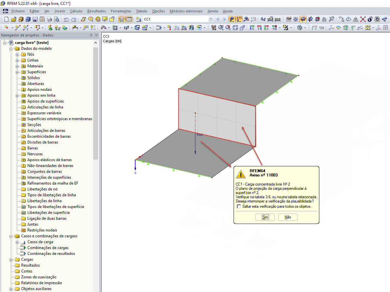Click the wireframe display cube icon
This screenshot has height=292, width=390.
pyautogui.click(x=235, y=28)
